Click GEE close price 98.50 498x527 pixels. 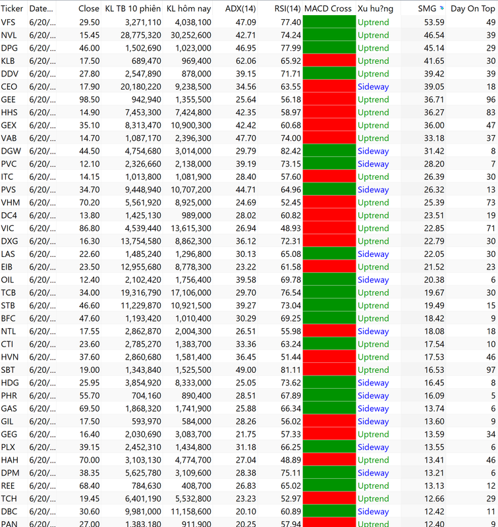coord(90,99)
